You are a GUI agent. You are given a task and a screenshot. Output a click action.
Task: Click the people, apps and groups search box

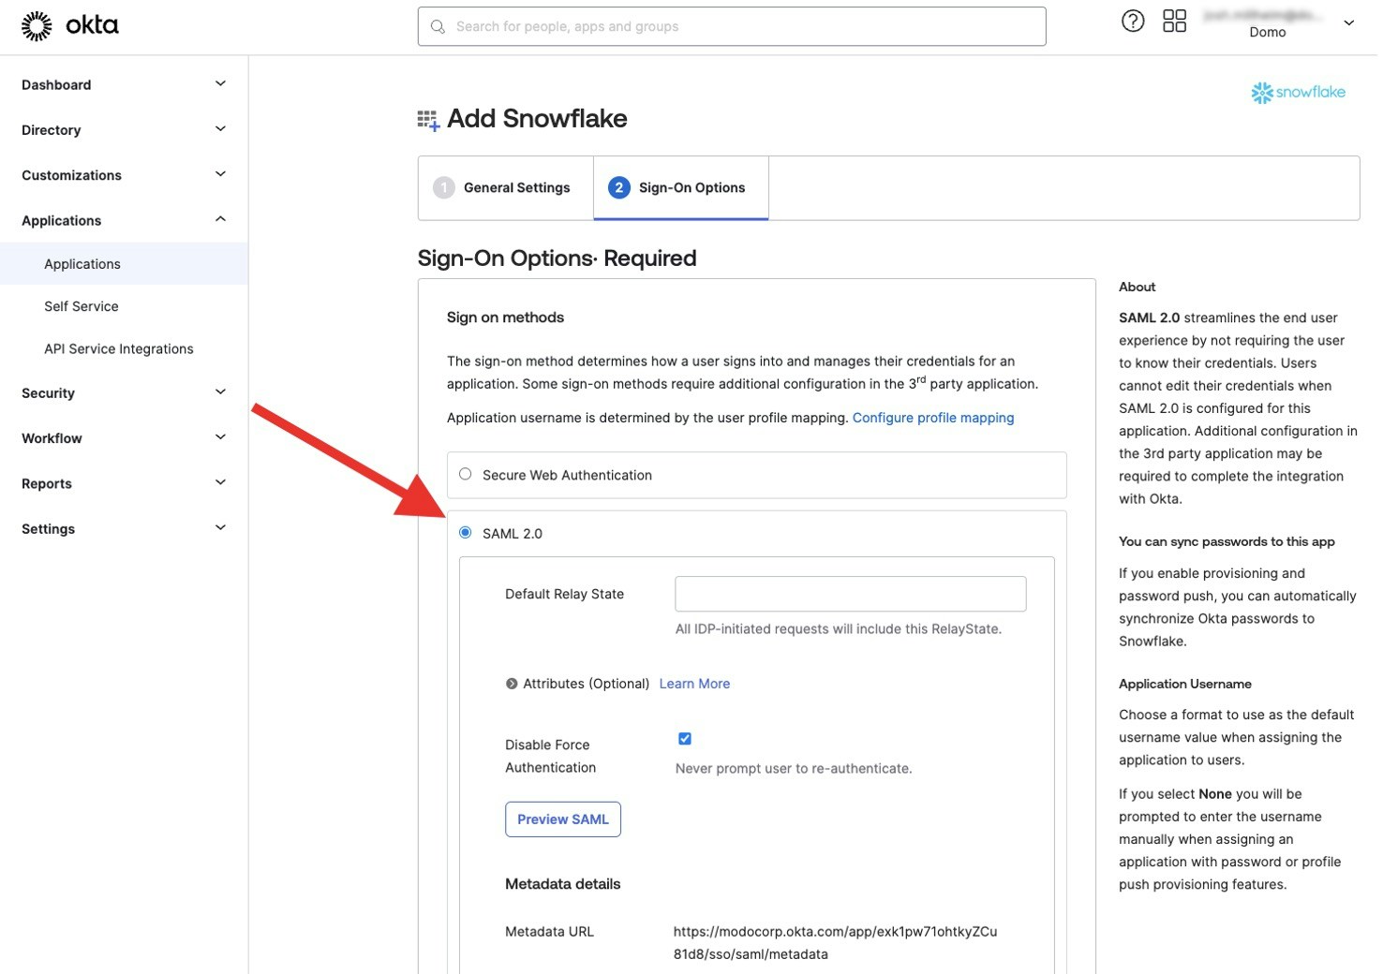(x=732, y=27)
